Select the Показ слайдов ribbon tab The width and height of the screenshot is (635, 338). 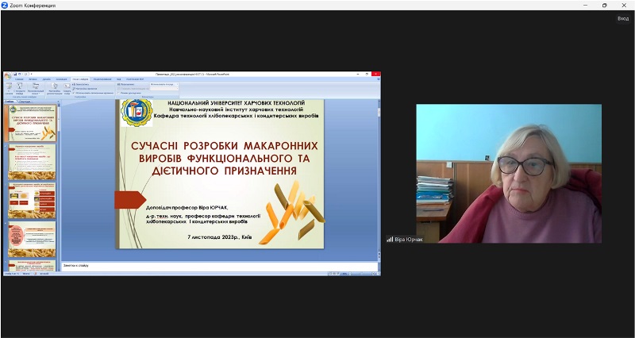pos(80,79)
